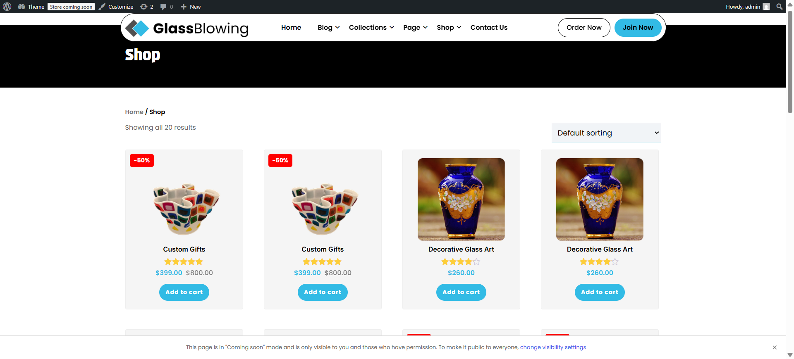Go to the Home menu item
The height and width of the screenshot is (359, 794).
(291, 27)
